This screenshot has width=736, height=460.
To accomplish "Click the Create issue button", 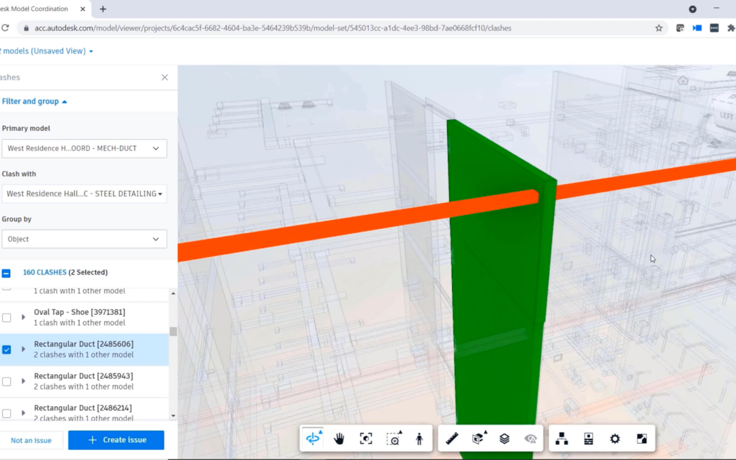I will tap(116, 440).
